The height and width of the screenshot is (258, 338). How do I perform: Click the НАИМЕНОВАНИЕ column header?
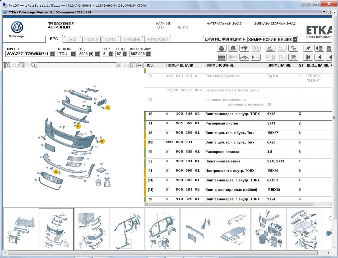pyautogui.click(x=220, y=65)
